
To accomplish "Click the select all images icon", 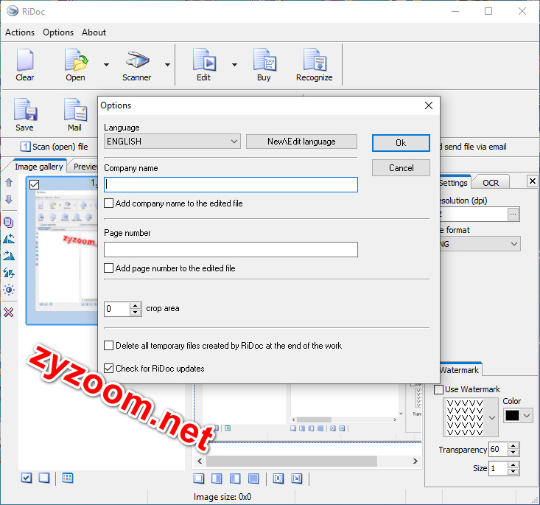I will 27,478.
